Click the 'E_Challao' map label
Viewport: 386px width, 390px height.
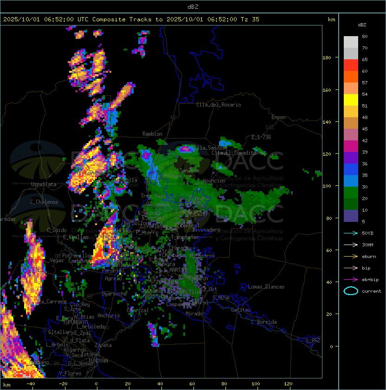(x=76, y=237)
